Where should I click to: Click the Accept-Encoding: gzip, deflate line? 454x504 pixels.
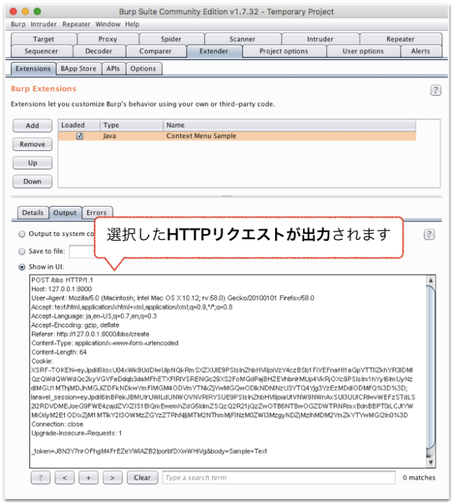click(x=75, y=325)
